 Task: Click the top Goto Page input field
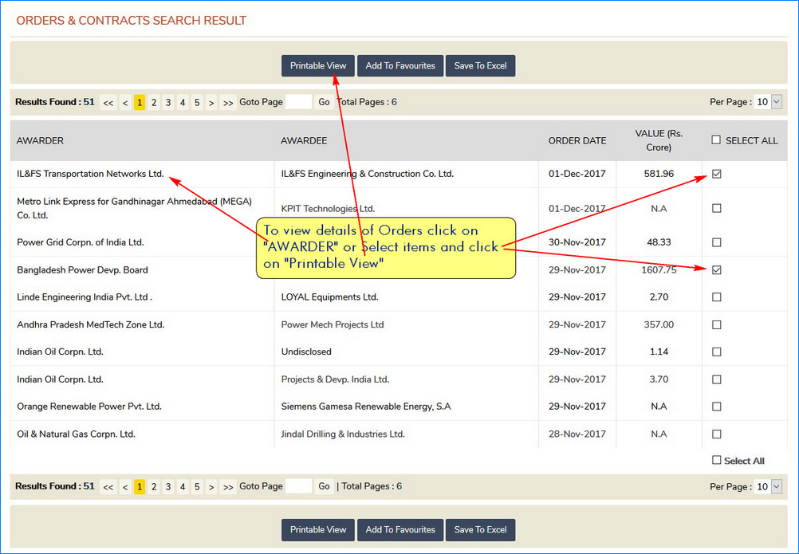point(298,102)
